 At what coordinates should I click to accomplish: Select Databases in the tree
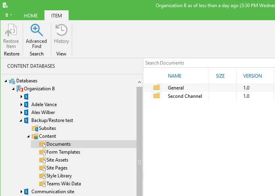27,81
